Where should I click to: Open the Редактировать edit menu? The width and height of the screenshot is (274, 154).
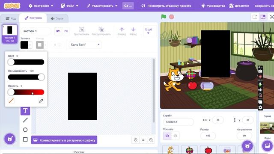[102, 6]
